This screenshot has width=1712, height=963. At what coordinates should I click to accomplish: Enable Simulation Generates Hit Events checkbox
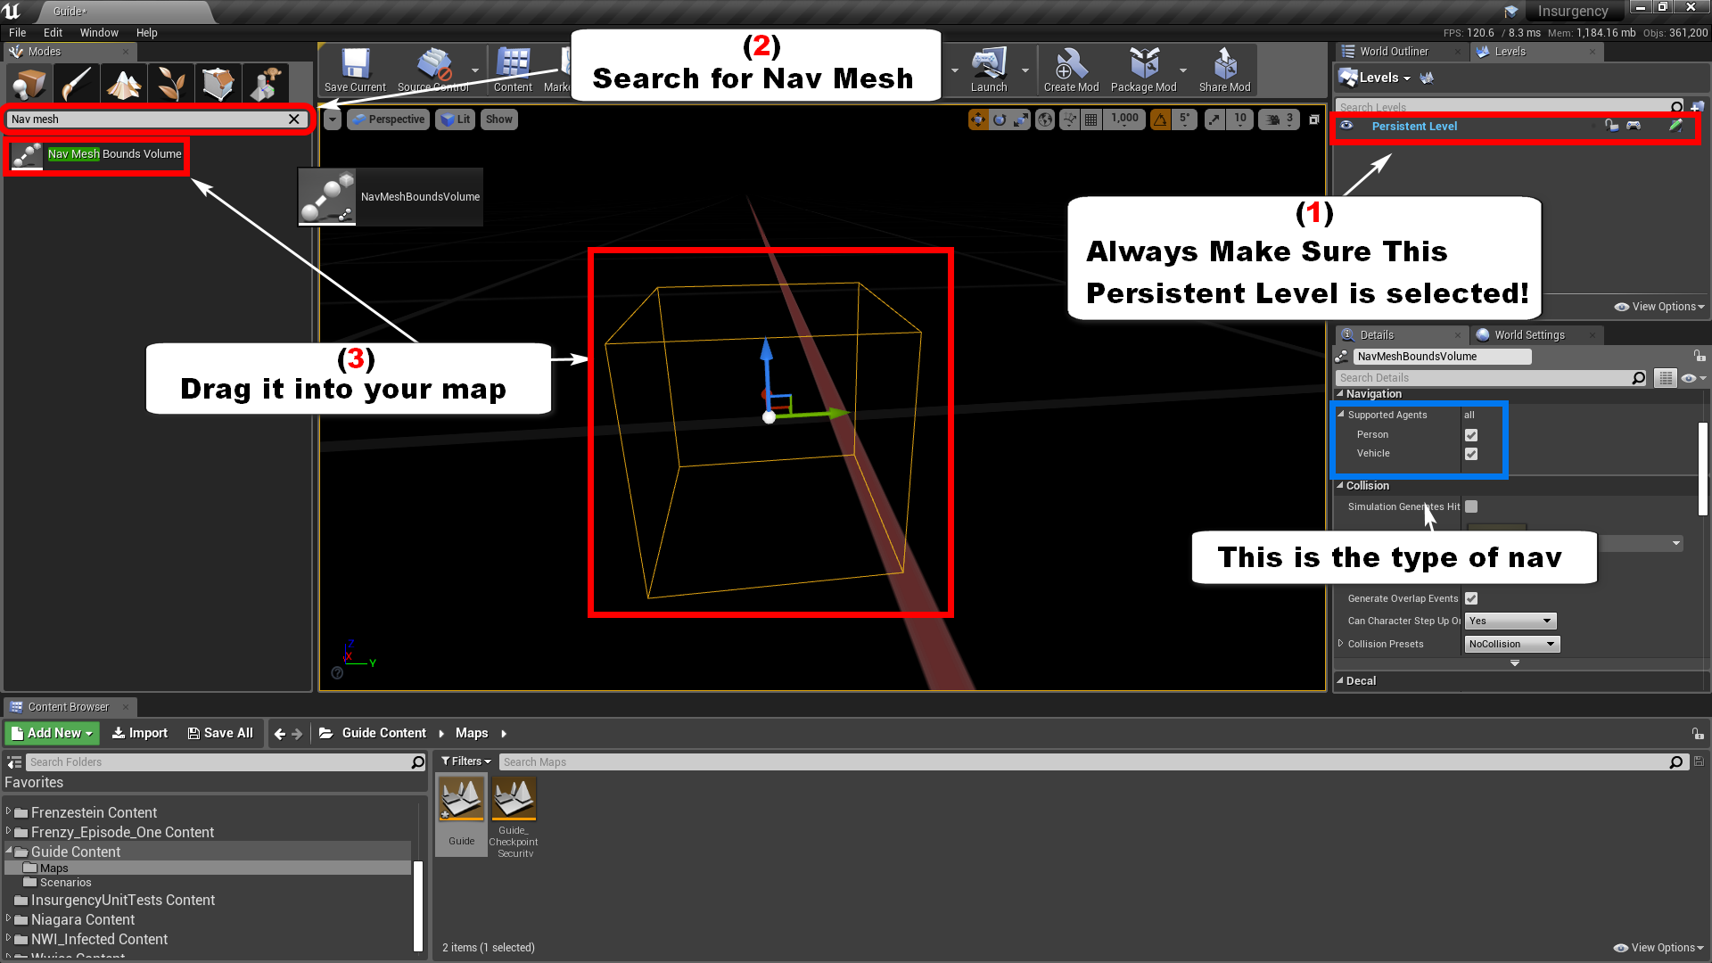tap(1471, 506)
